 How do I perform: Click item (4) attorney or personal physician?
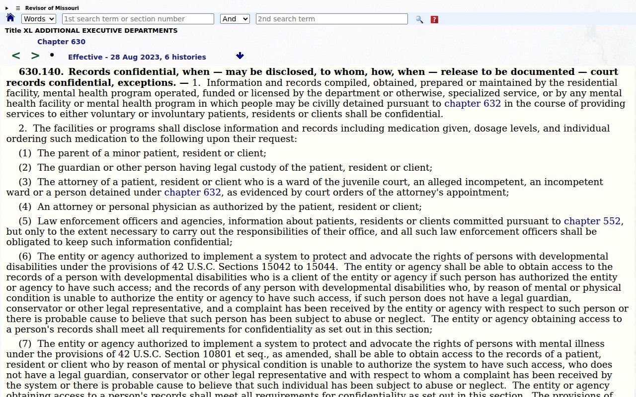coord(220,207)
